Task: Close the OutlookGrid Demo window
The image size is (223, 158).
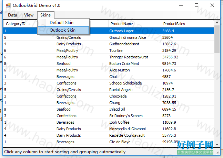Action: 212,5
